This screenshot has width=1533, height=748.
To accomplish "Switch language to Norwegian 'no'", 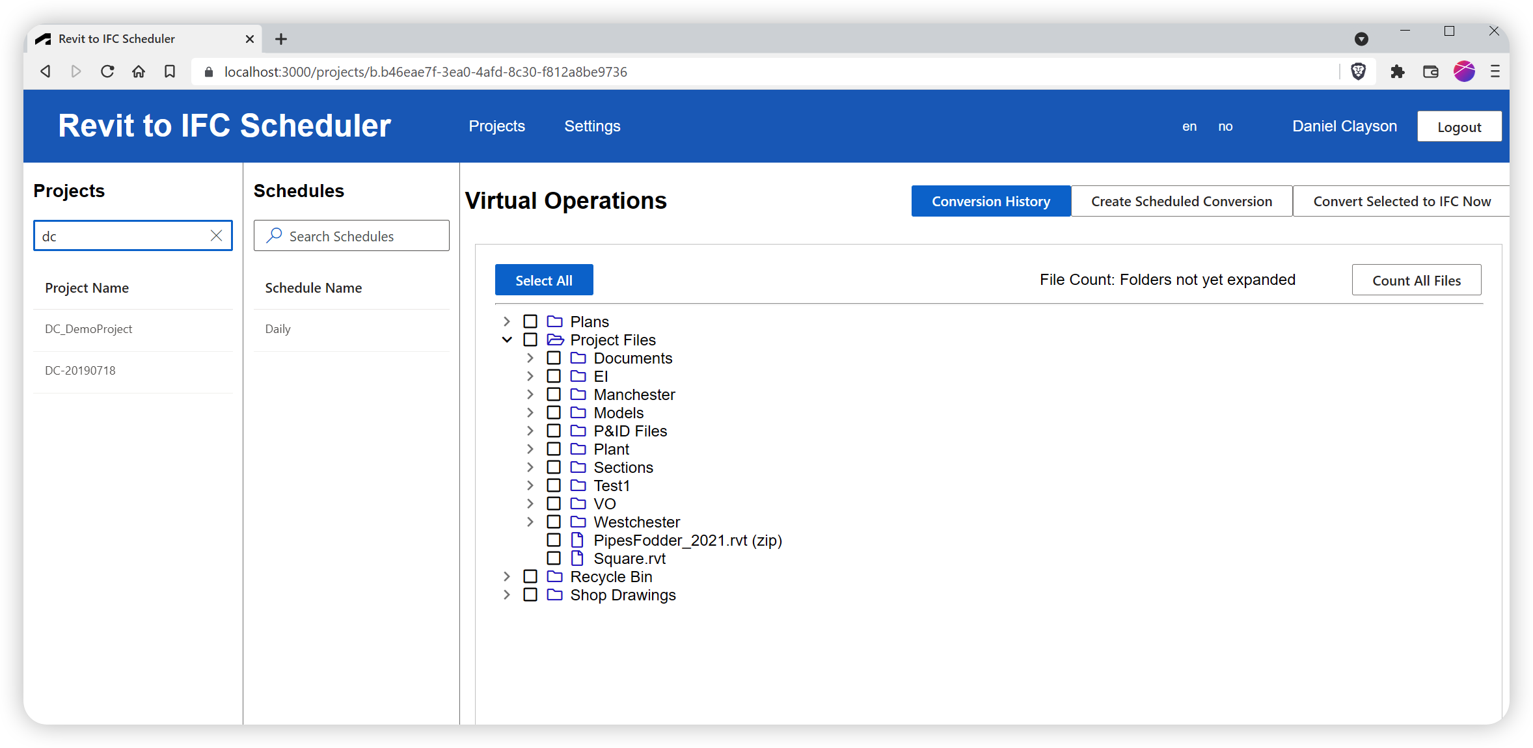I will [1225, 127].
